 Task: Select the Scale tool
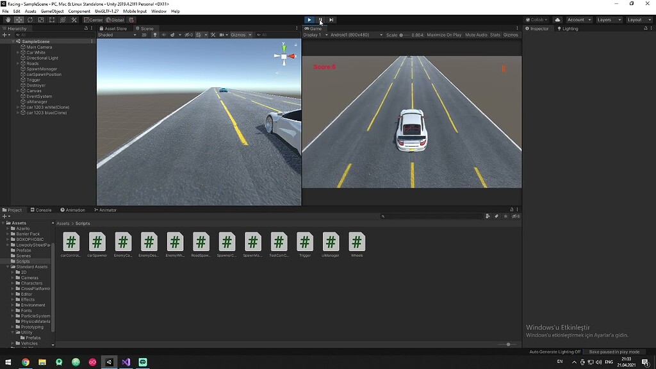coord(40,20)
